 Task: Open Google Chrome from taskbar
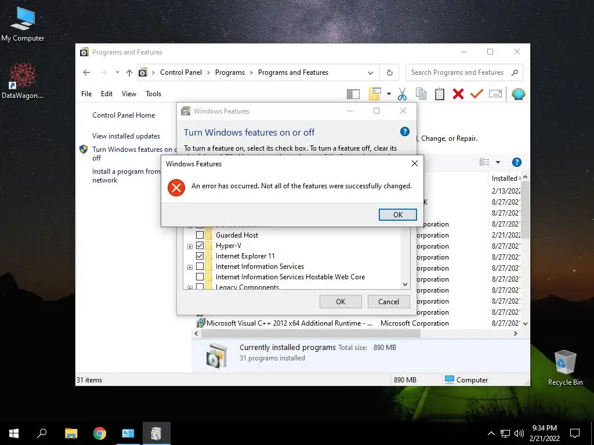[100, 433]
